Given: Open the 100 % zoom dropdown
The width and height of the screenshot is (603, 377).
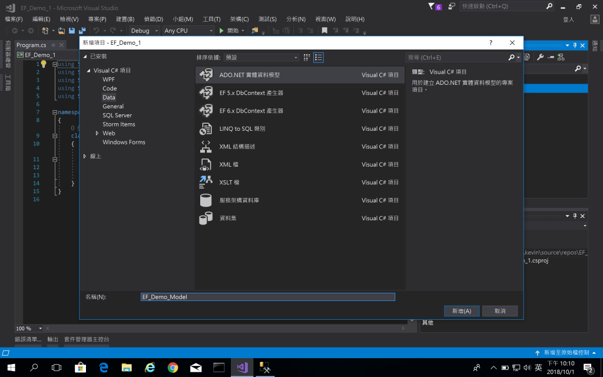Looking at the screenshot, I should tap(41, 329).
